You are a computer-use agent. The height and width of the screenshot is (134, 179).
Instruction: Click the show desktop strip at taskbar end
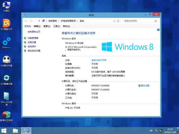(x=178, y=130)
